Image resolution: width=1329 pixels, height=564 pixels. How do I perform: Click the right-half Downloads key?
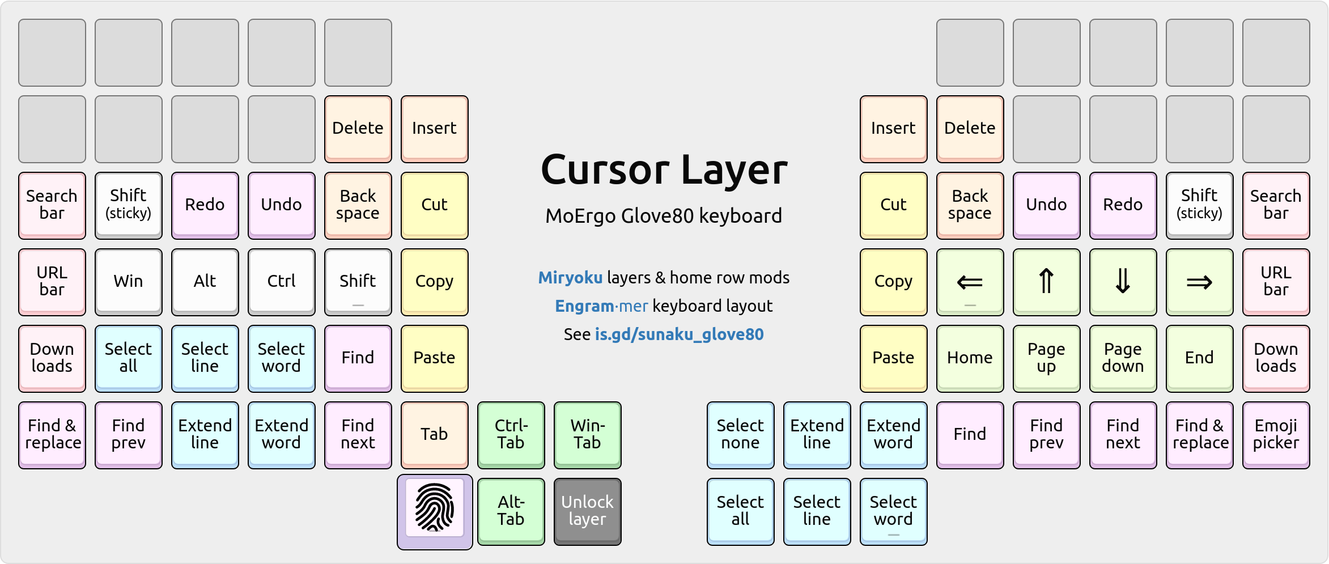[x=1276, y=358]
